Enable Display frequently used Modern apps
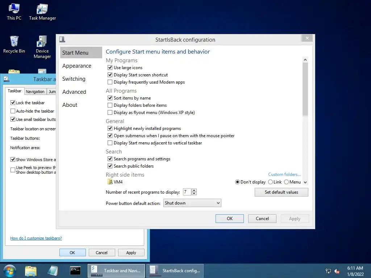The height and width of the screenshot is (278, 371). (x=110, y=82)
